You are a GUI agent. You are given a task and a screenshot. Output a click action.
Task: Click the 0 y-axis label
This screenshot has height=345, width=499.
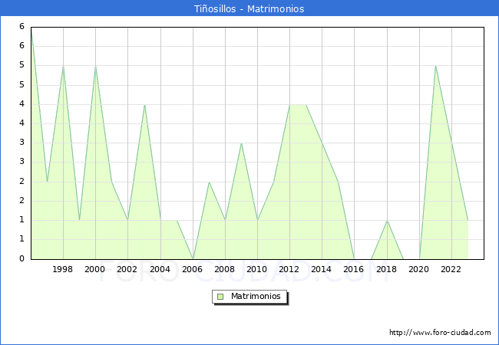pos(21,258)
